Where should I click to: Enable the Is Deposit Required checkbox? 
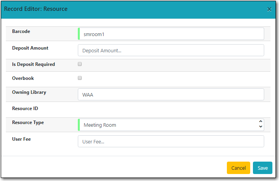pos(80,64)
